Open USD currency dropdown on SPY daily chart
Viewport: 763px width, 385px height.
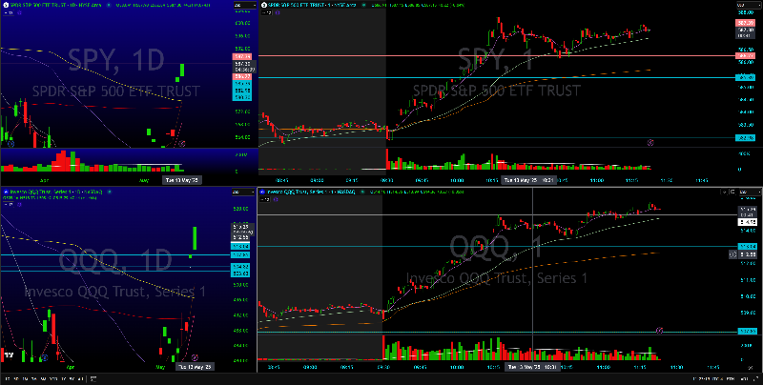point(245,6)
